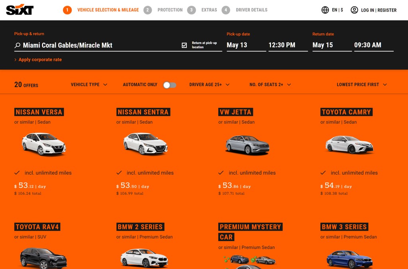408x269 pixels.
Task: Open the Lowest Price First sort dropdown
Action: 362,85
